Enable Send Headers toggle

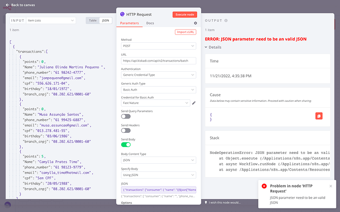point(126,130)
